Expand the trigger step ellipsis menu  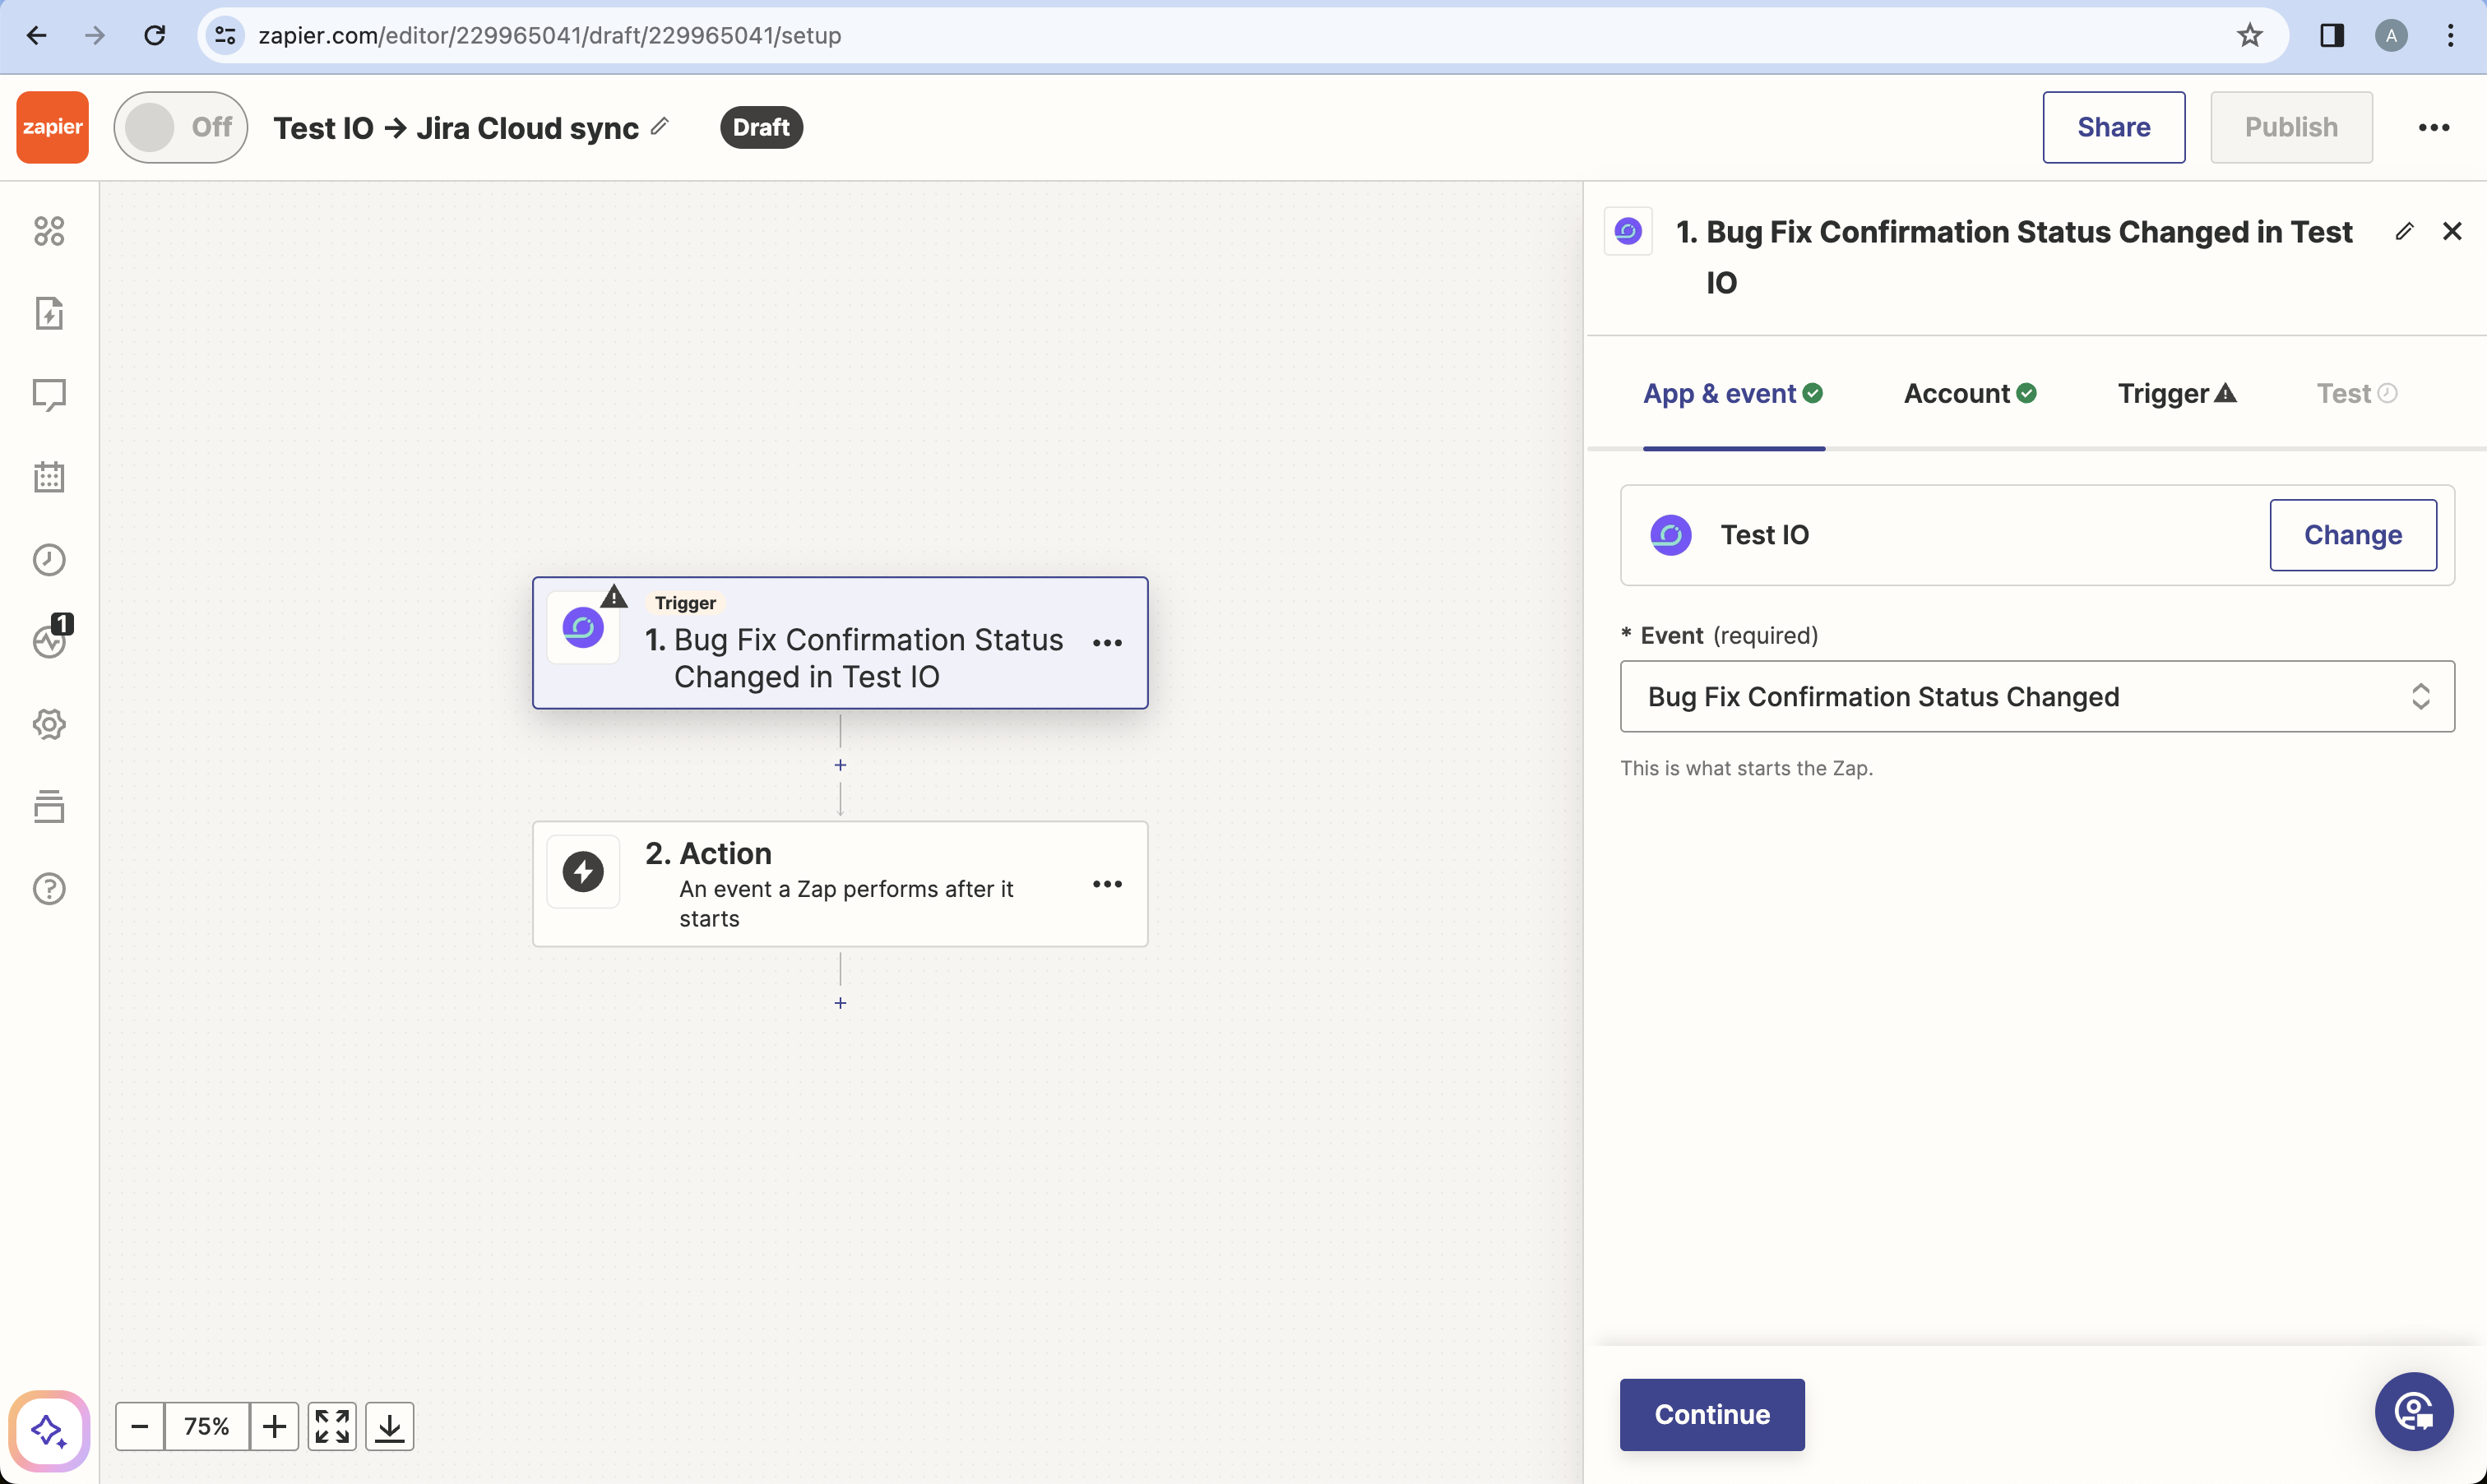point(1108,641)
